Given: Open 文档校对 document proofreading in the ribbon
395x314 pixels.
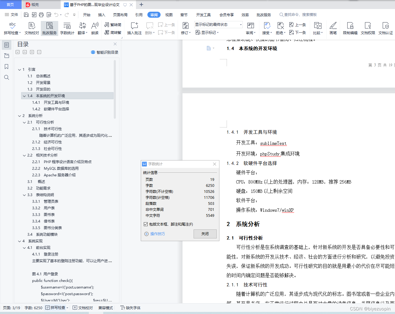Looking at the screenshot, I should (x=32, y=28).
